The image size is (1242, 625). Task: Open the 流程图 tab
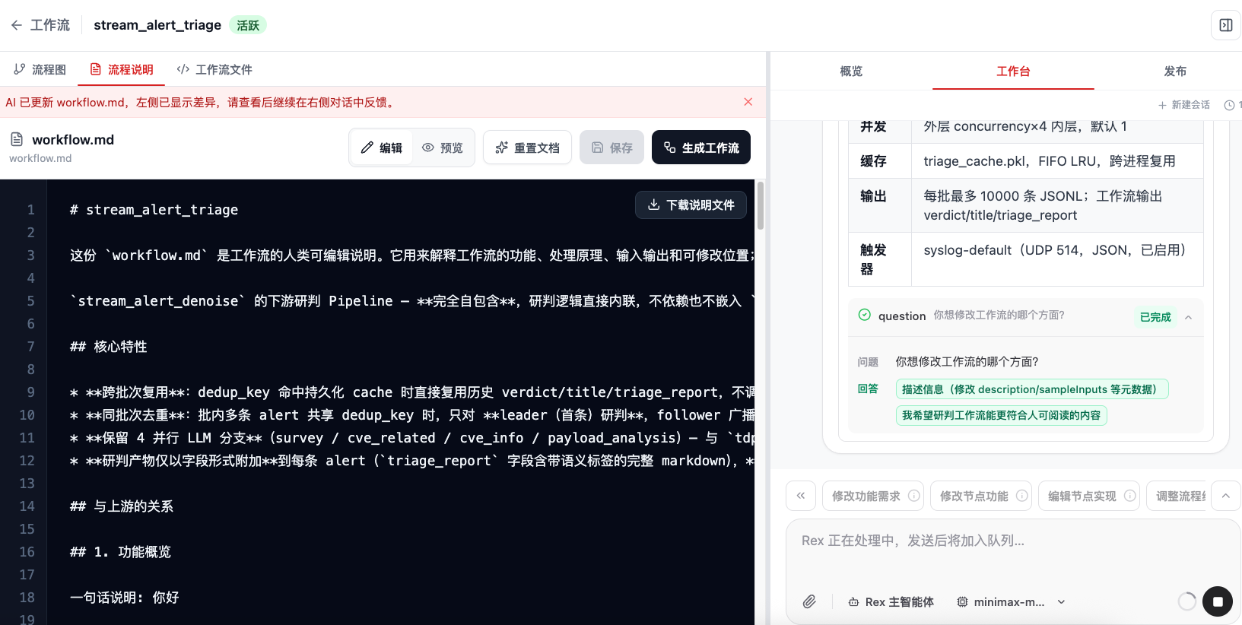(40, 69)
